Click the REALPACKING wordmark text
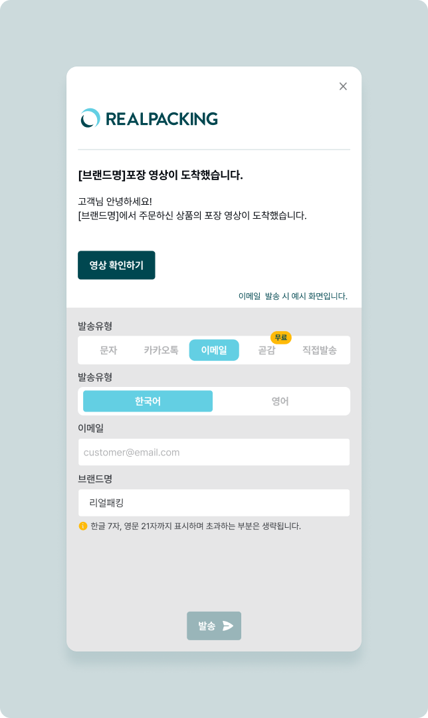The width and height of the screenshot is (428, 718). pos(161,119)
